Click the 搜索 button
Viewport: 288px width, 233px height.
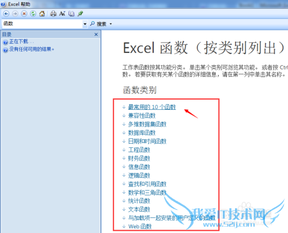click(101, 24)
